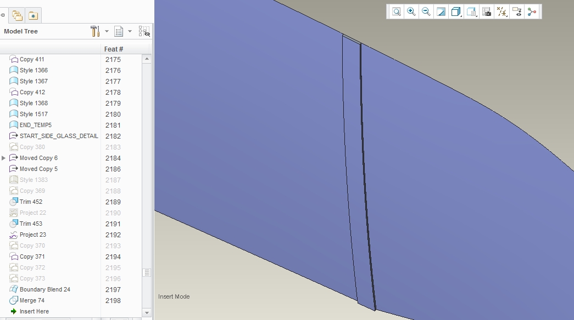574x320 pixels.
Task: Click the Zoom In magnifier icon
Action: (x=411, y=12)
